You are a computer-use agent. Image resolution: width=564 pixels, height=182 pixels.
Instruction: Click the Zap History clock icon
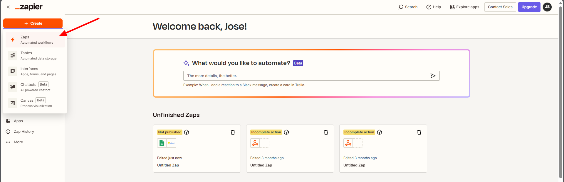8,132
